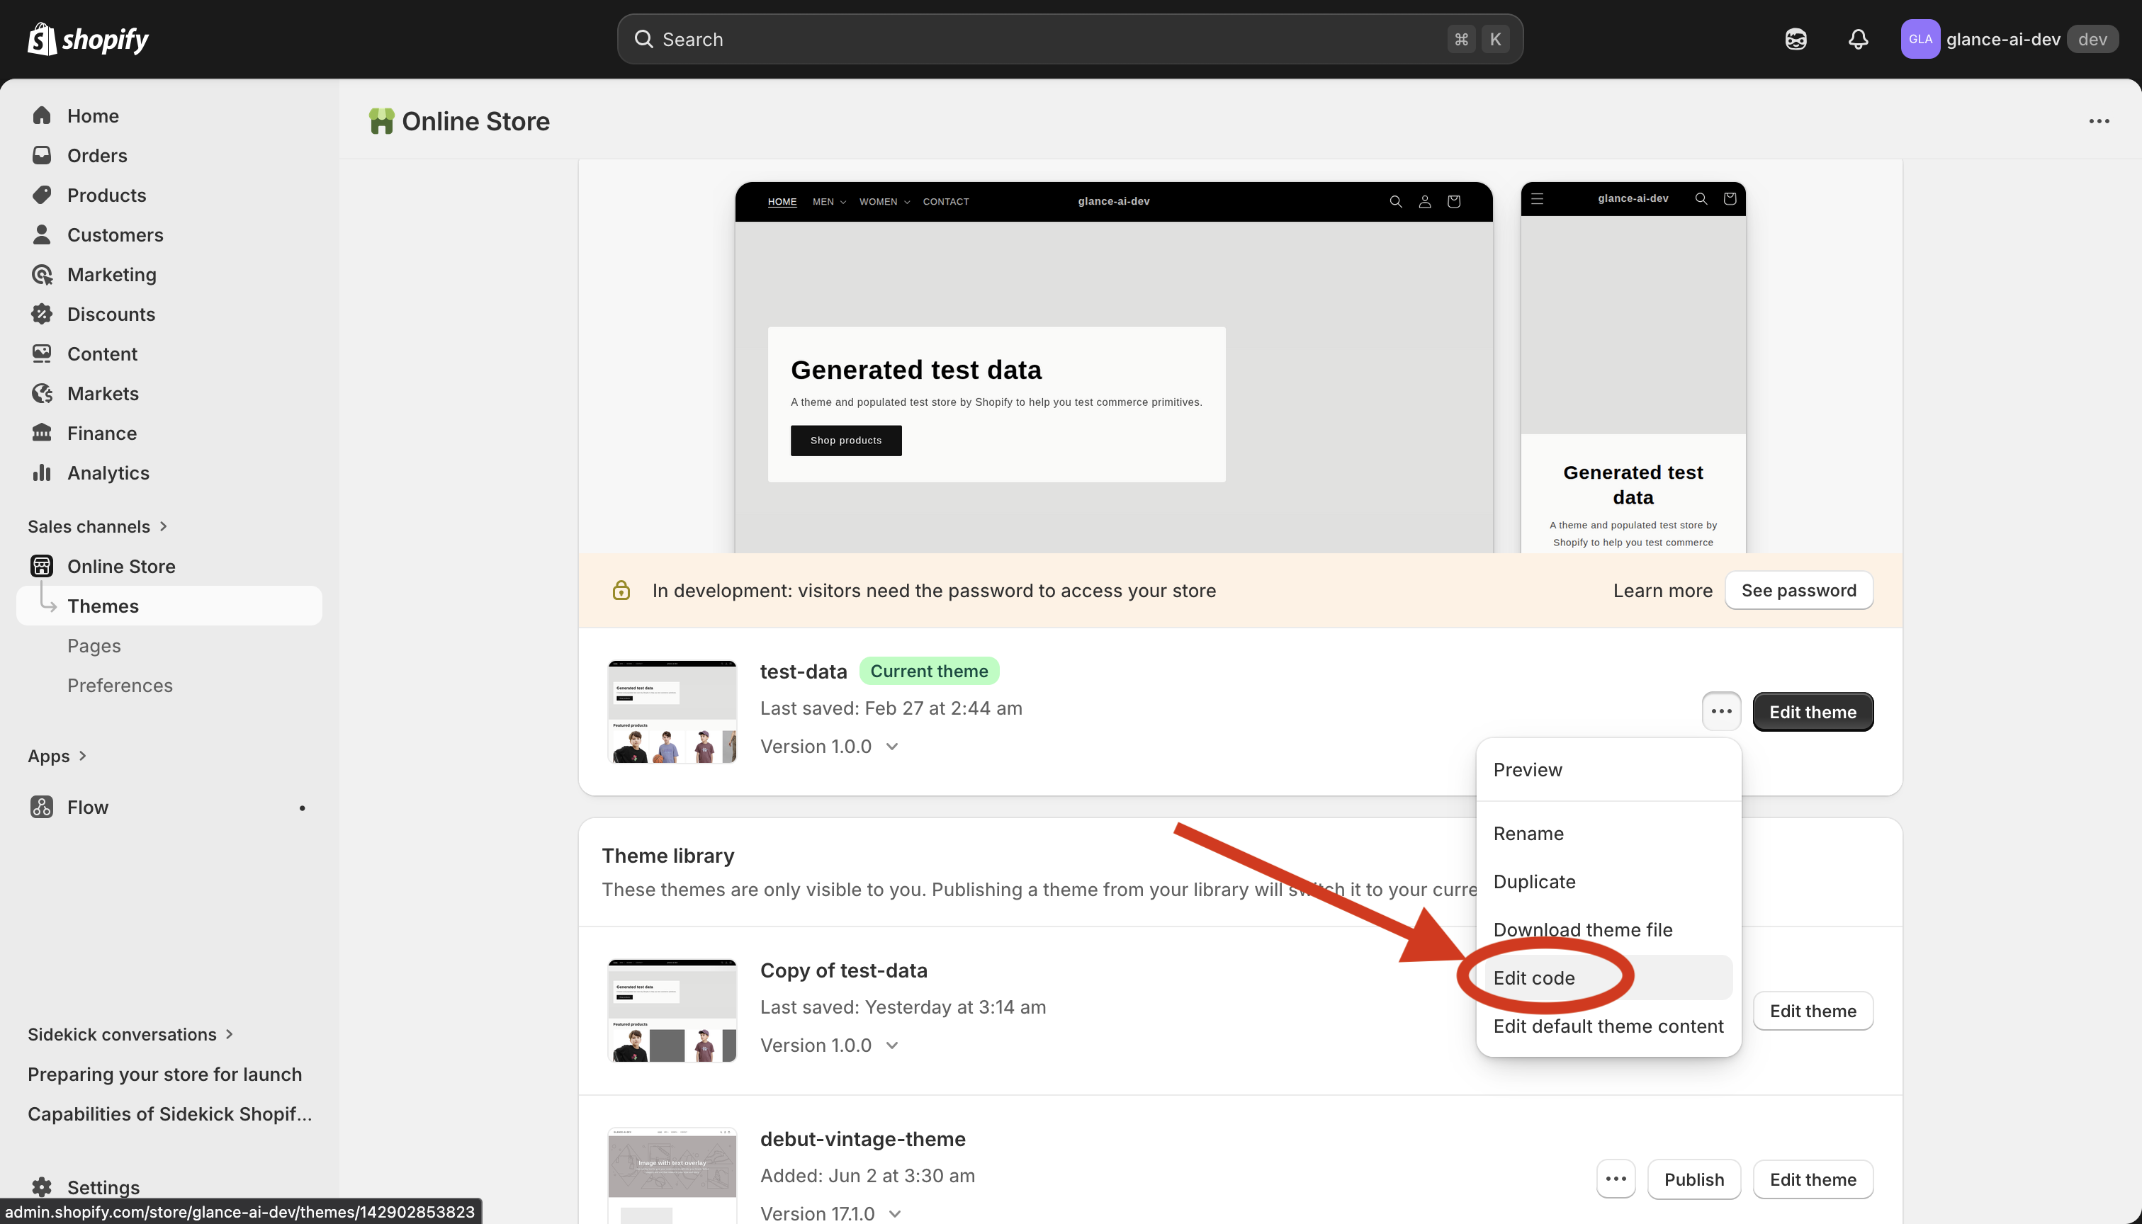Click the 'Current theme' badge
Image resolution: width=2142 pixels, height=1224 pixels.
click(929, 671)
